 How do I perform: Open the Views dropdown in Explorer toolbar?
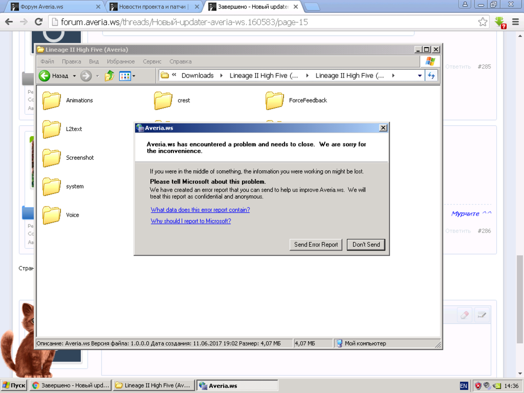click(x=127, y=76)
